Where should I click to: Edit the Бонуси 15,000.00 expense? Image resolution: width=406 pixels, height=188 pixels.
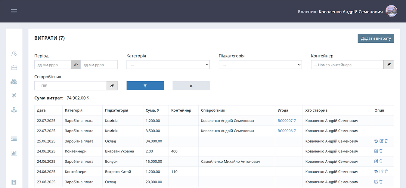376,162
